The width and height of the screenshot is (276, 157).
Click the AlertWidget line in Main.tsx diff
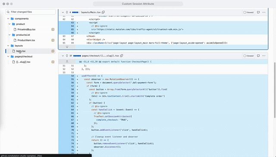[96, 40]
